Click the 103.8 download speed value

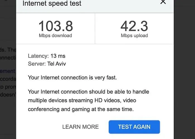click(55, 26)
